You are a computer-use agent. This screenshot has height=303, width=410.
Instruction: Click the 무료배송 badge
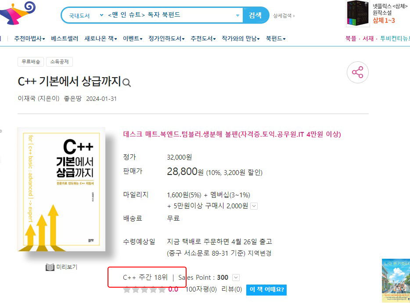(31, 62)
